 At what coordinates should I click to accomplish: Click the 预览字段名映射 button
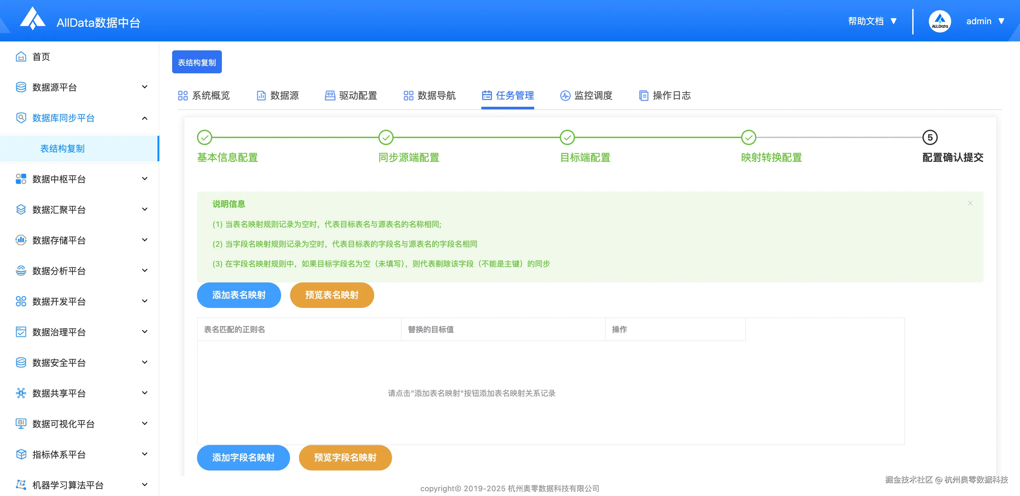click(345, 457)
